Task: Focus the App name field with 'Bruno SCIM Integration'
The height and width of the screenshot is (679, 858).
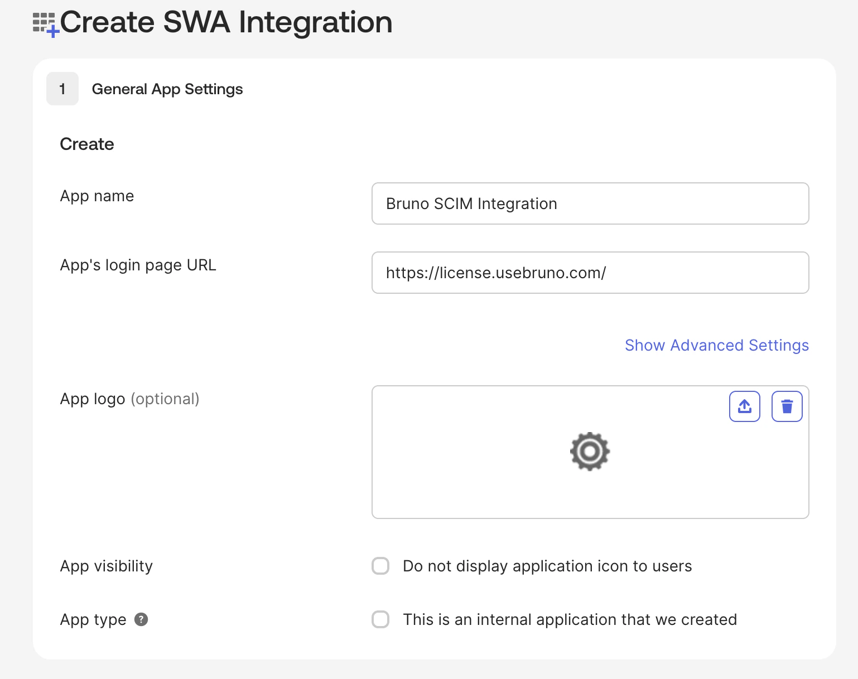Action: pos(590,203)
